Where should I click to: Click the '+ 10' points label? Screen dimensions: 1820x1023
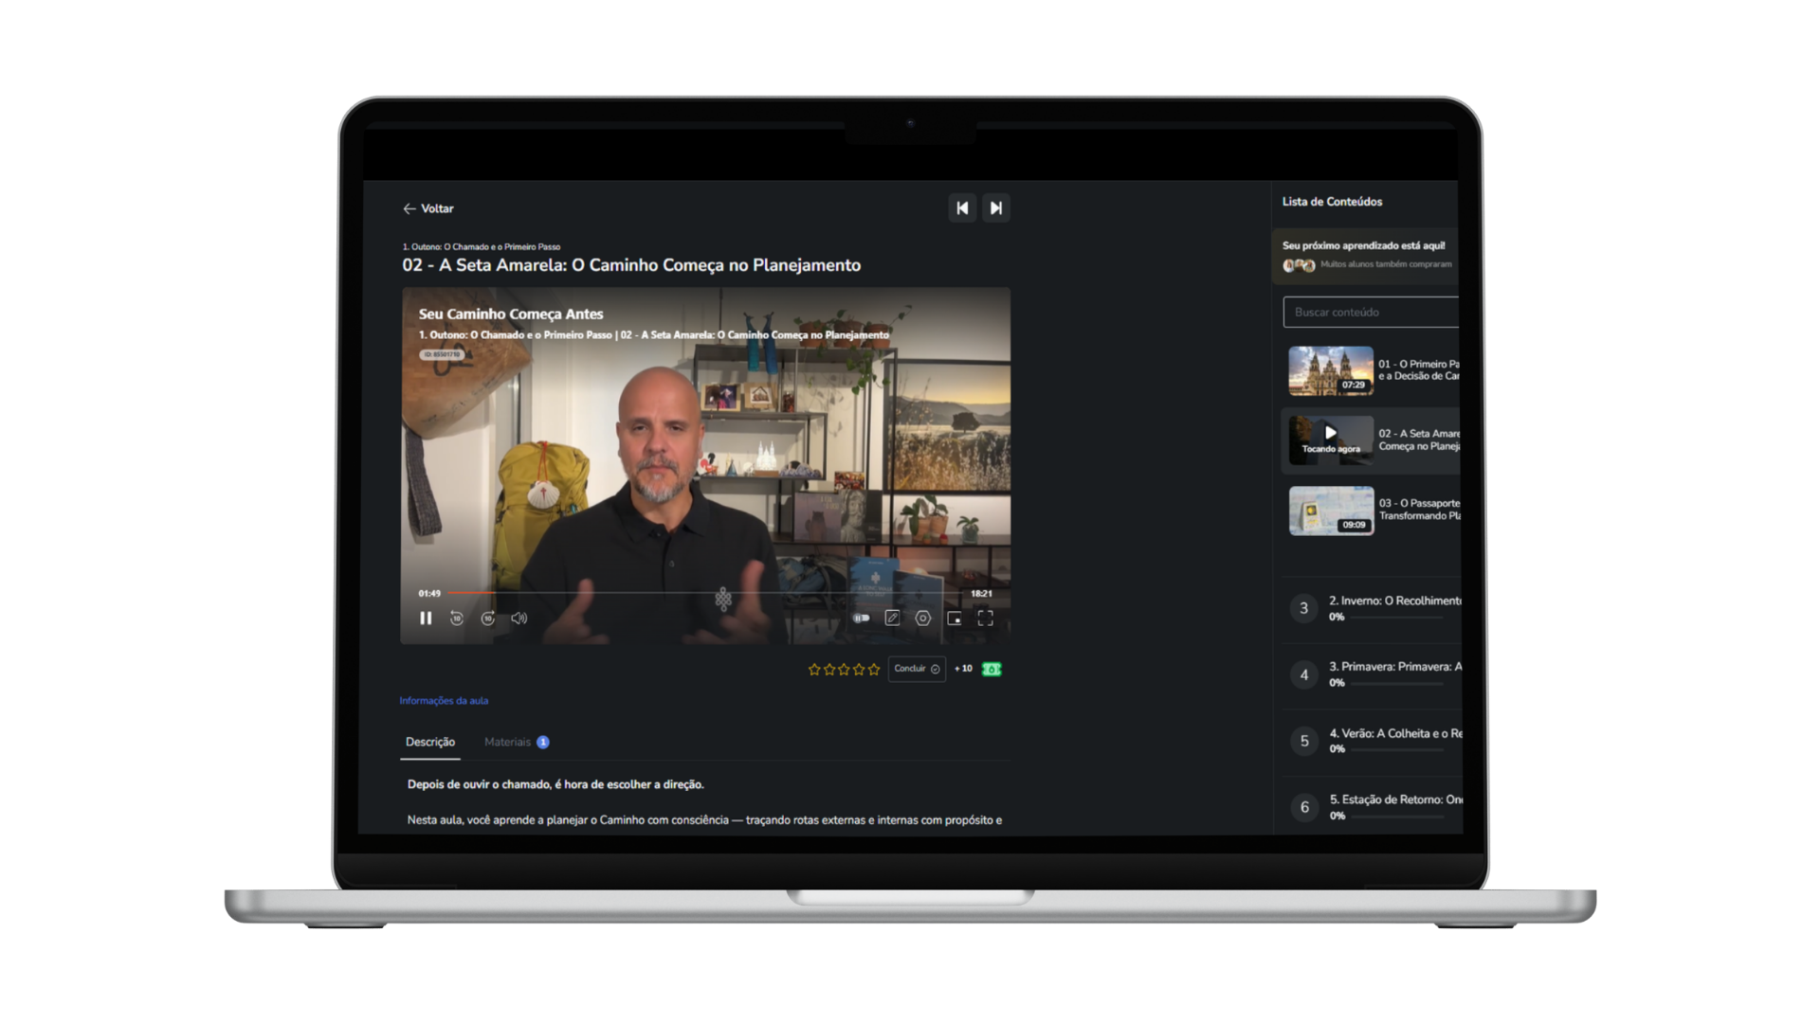click(x=963, y=669)
